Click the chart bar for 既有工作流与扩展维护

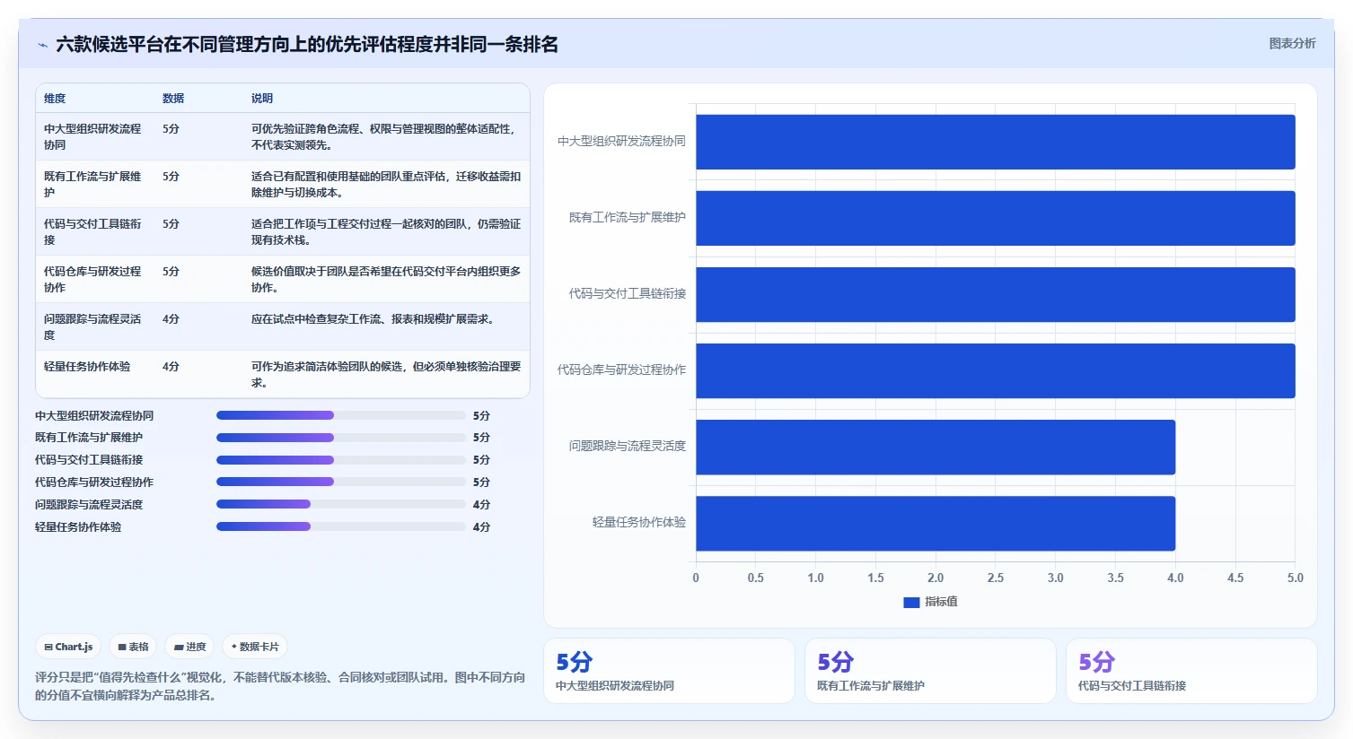point(996,218)
